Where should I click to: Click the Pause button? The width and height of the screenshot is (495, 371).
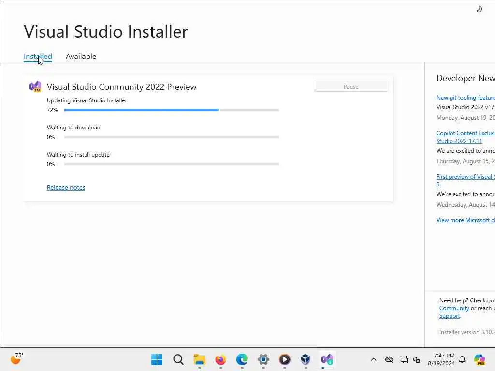tap(351, 86)
